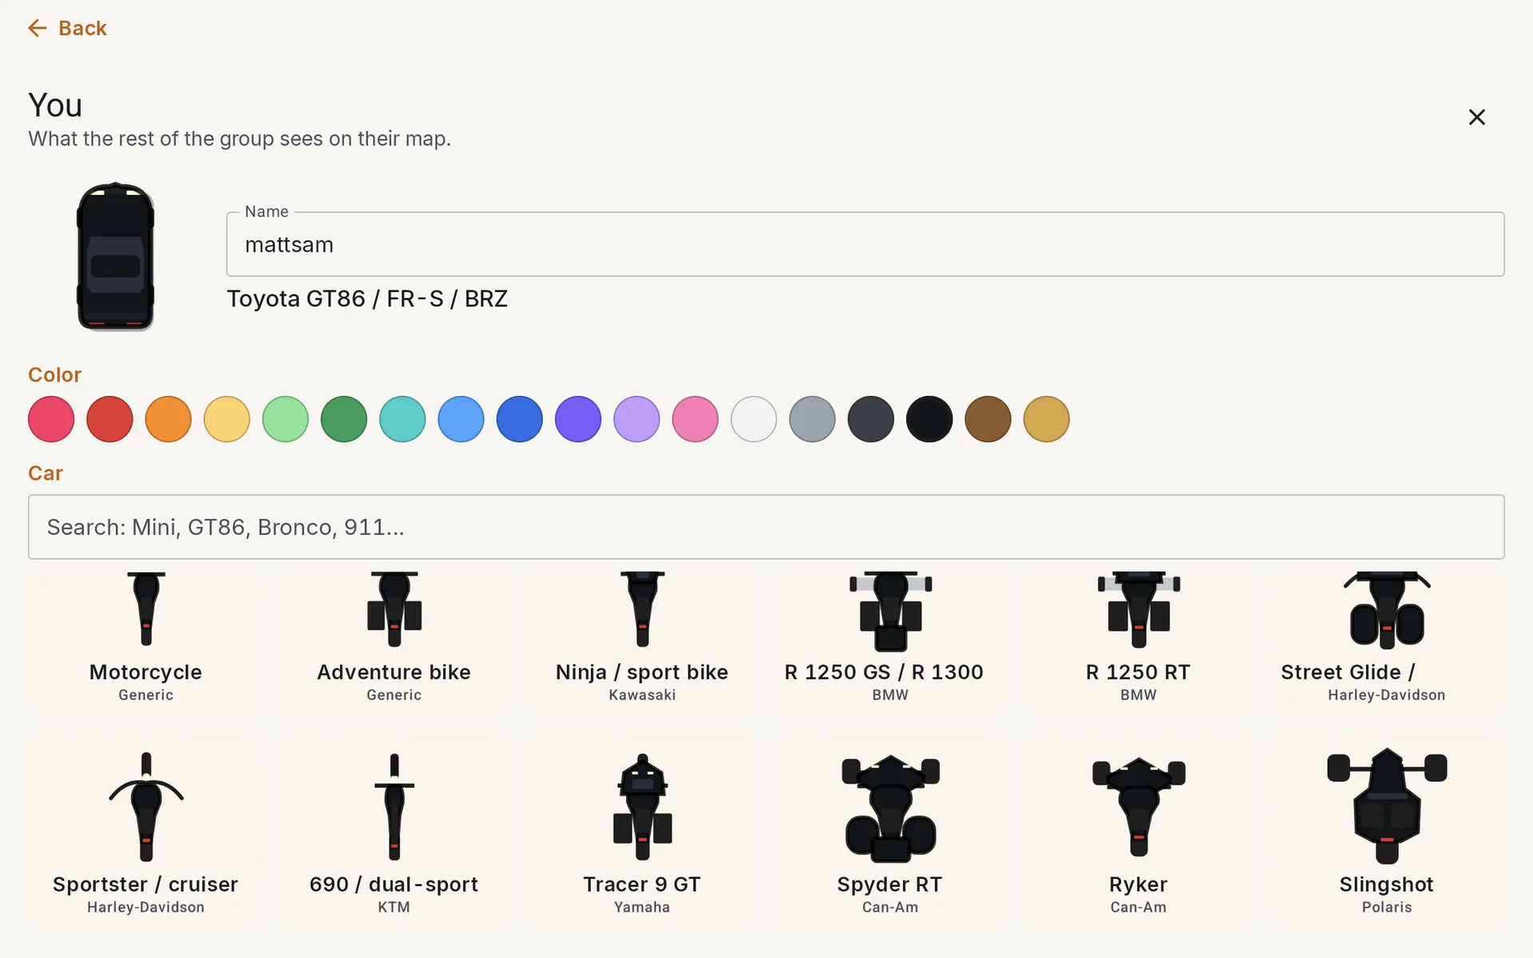Choose the light green color swatch

pos(285,419)
